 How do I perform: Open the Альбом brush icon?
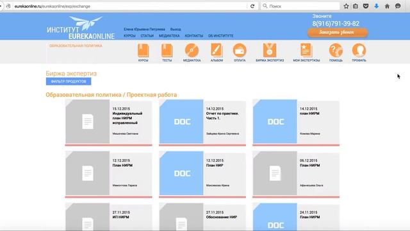click(217, 50)
